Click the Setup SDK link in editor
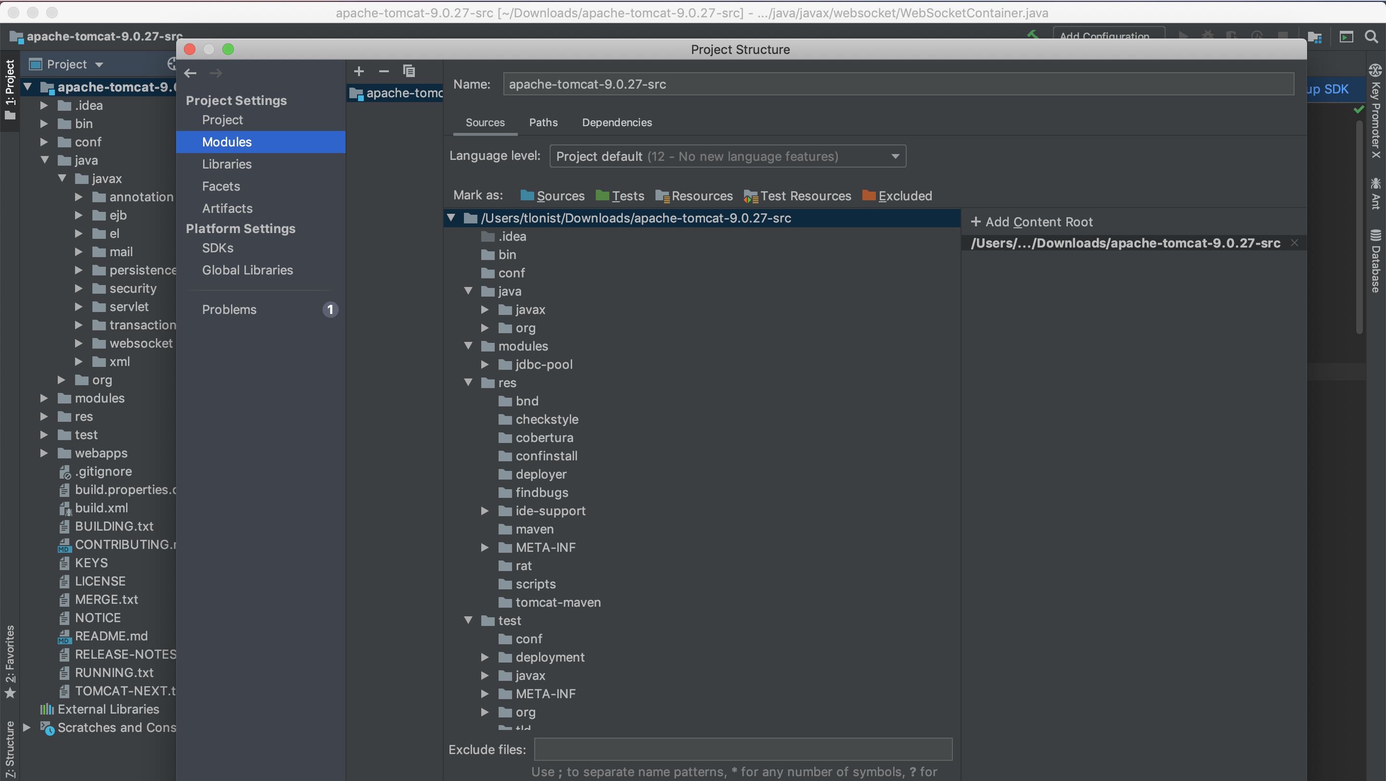Image resolution: width=1386 pixels, height=781 pixels. coord(1327,90)
